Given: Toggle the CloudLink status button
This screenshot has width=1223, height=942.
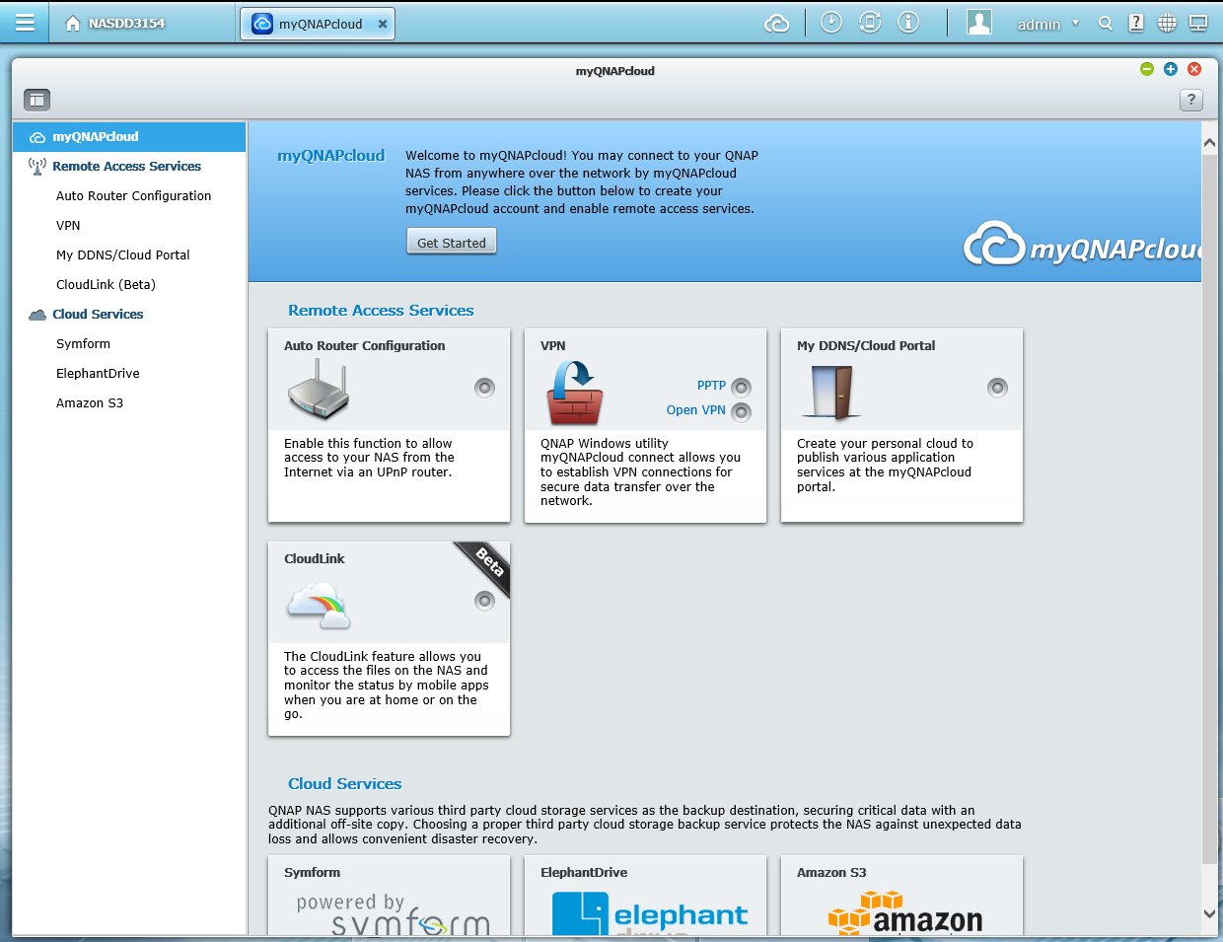Looking at the screenshot, I should point(484,601).
